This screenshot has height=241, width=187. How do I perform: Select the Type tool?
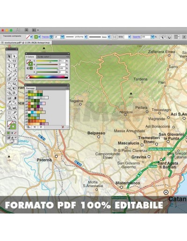[x=14, y=65]
